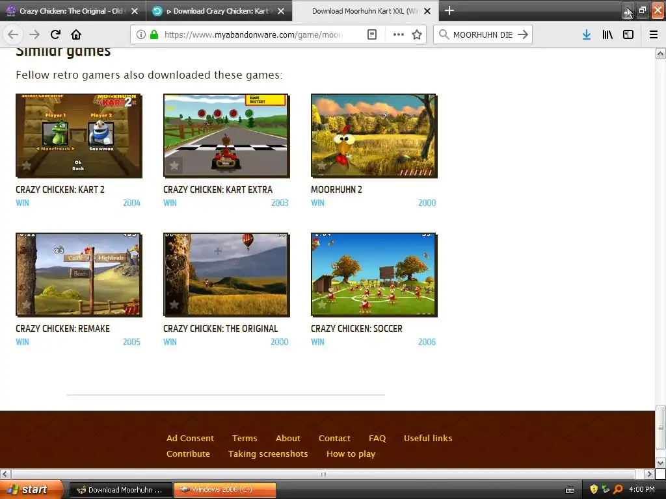Viewport: 666px width, 499px height.
Task: Open the Taking screenshots footer link
Action: point(267,454)
